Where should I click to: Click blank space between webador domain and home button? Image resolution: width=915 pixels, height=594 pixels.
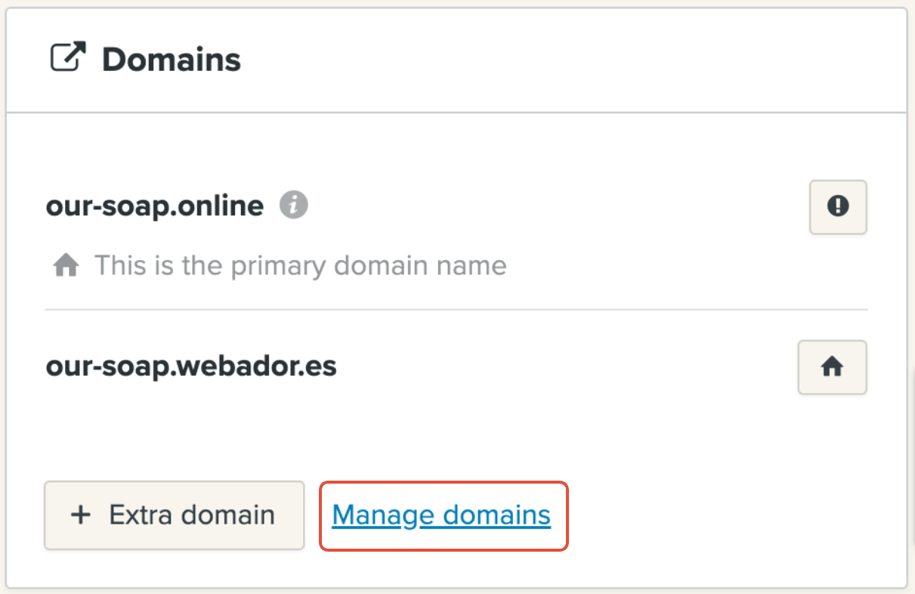click(567, 367)
